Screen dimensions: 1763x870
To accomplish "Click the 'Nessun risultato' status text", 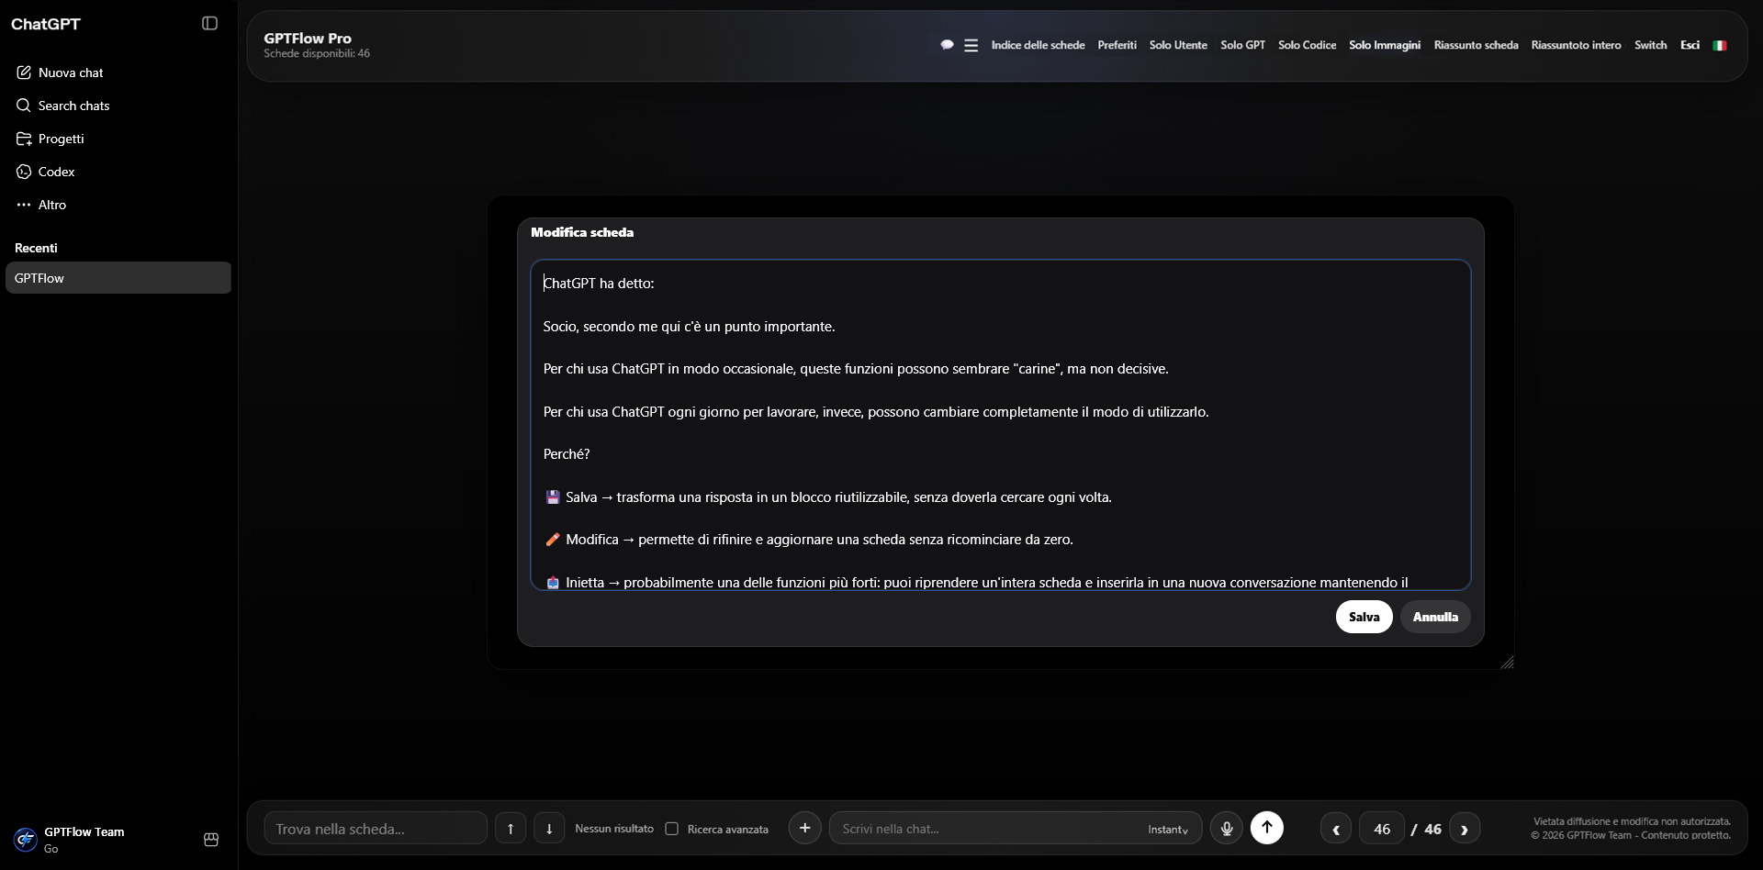I will (x=614, y=829).
